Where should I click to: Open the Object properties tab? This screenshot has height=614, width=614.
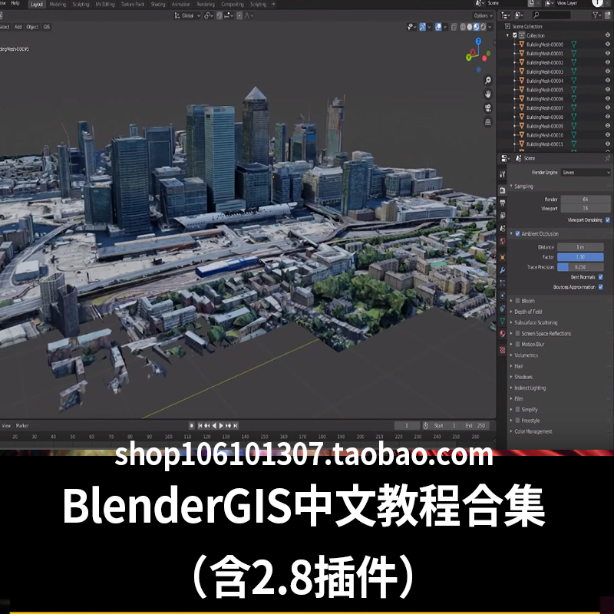click(x=503, y=257)
